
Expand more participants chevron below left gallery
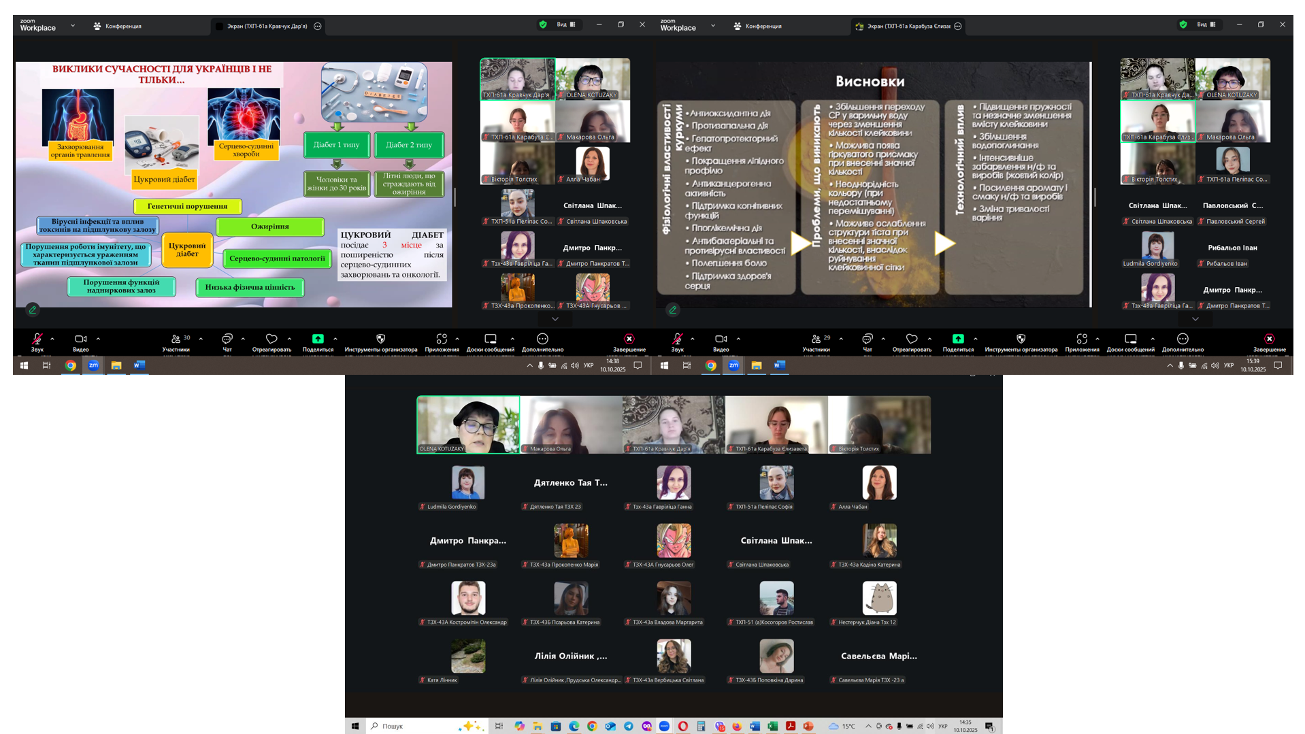pyautogui.click(x=555, y=319)
